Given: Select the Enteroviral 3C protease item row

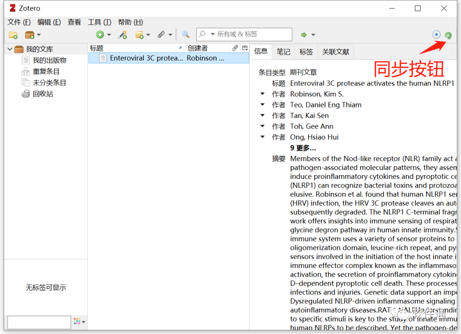Looking at the screenshot, I should [169, 58].
